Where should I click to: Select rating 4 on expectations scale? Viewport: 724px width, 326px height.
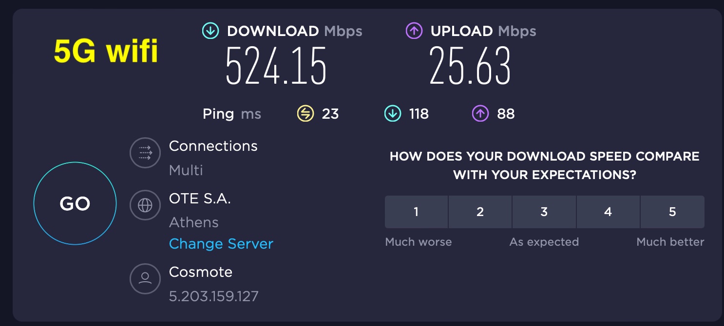pos(608,212)
